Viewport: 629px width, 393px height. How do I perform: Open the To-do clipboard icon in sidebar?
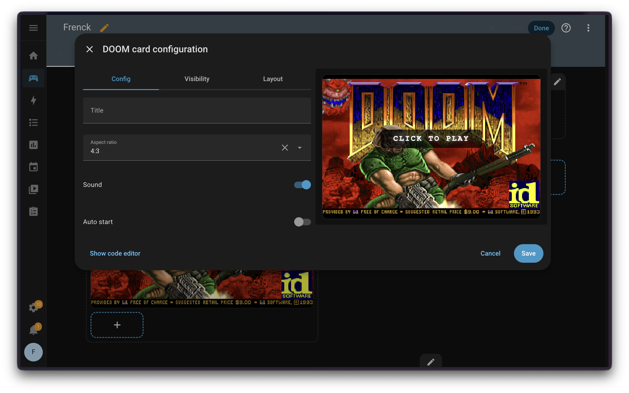point(33,212)
